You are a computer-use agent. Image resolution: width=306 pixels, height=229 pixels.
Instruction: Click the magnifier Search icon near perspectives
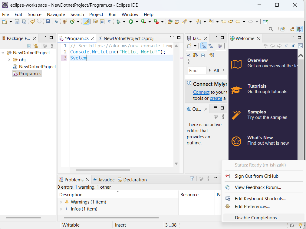[x=271, y=29]
